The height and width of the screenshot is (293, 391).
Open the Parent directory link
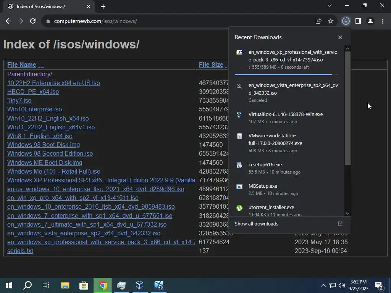click(29, 74)
